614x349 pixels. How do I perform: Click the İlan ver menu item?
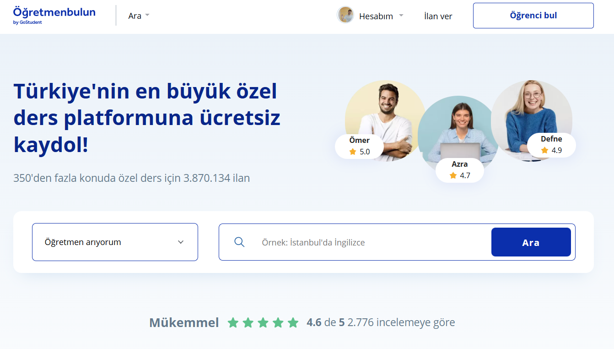click(x=438, y=16)
